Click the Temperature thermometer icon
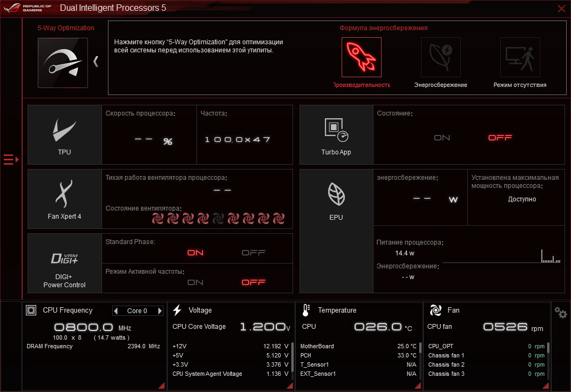571x392 pixels. (x=306, y=310)
